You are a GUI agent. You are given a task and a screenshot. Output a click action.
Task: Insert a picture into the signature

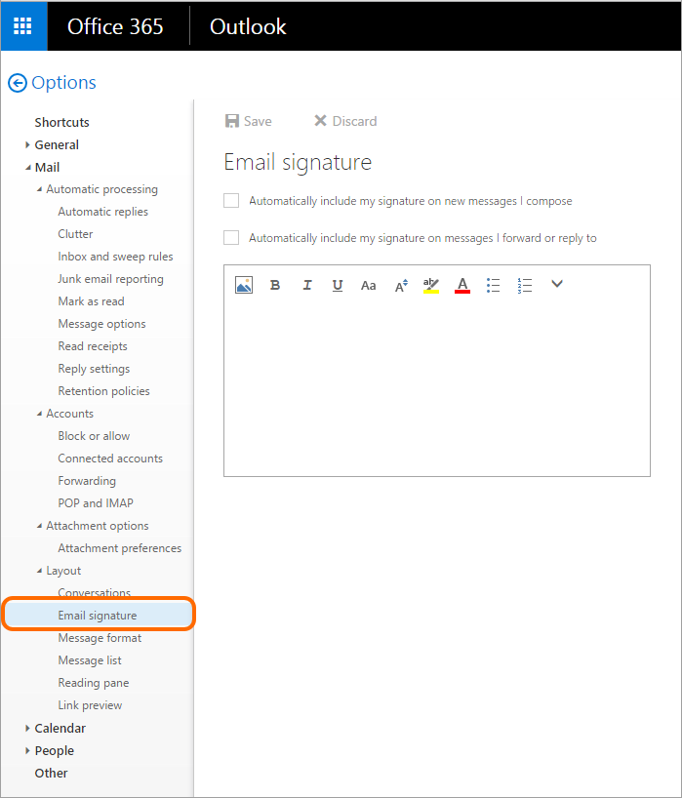[244, 285]
